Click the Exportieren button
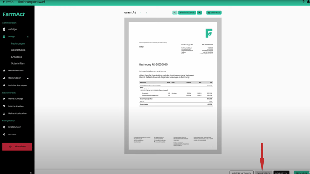Screen dimensions: 310x174 click(263, 173)
